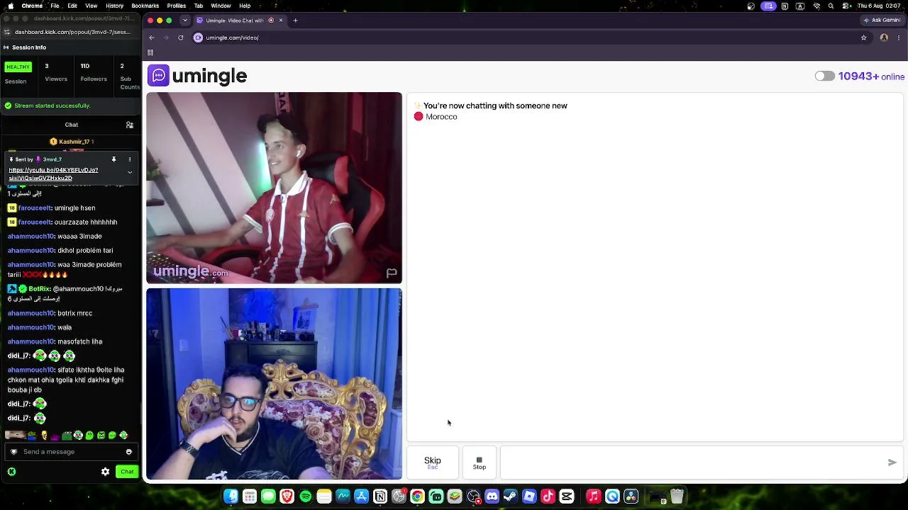Open the Profiles menu
Screen dimensions: 908x510
tap(177, 6)
